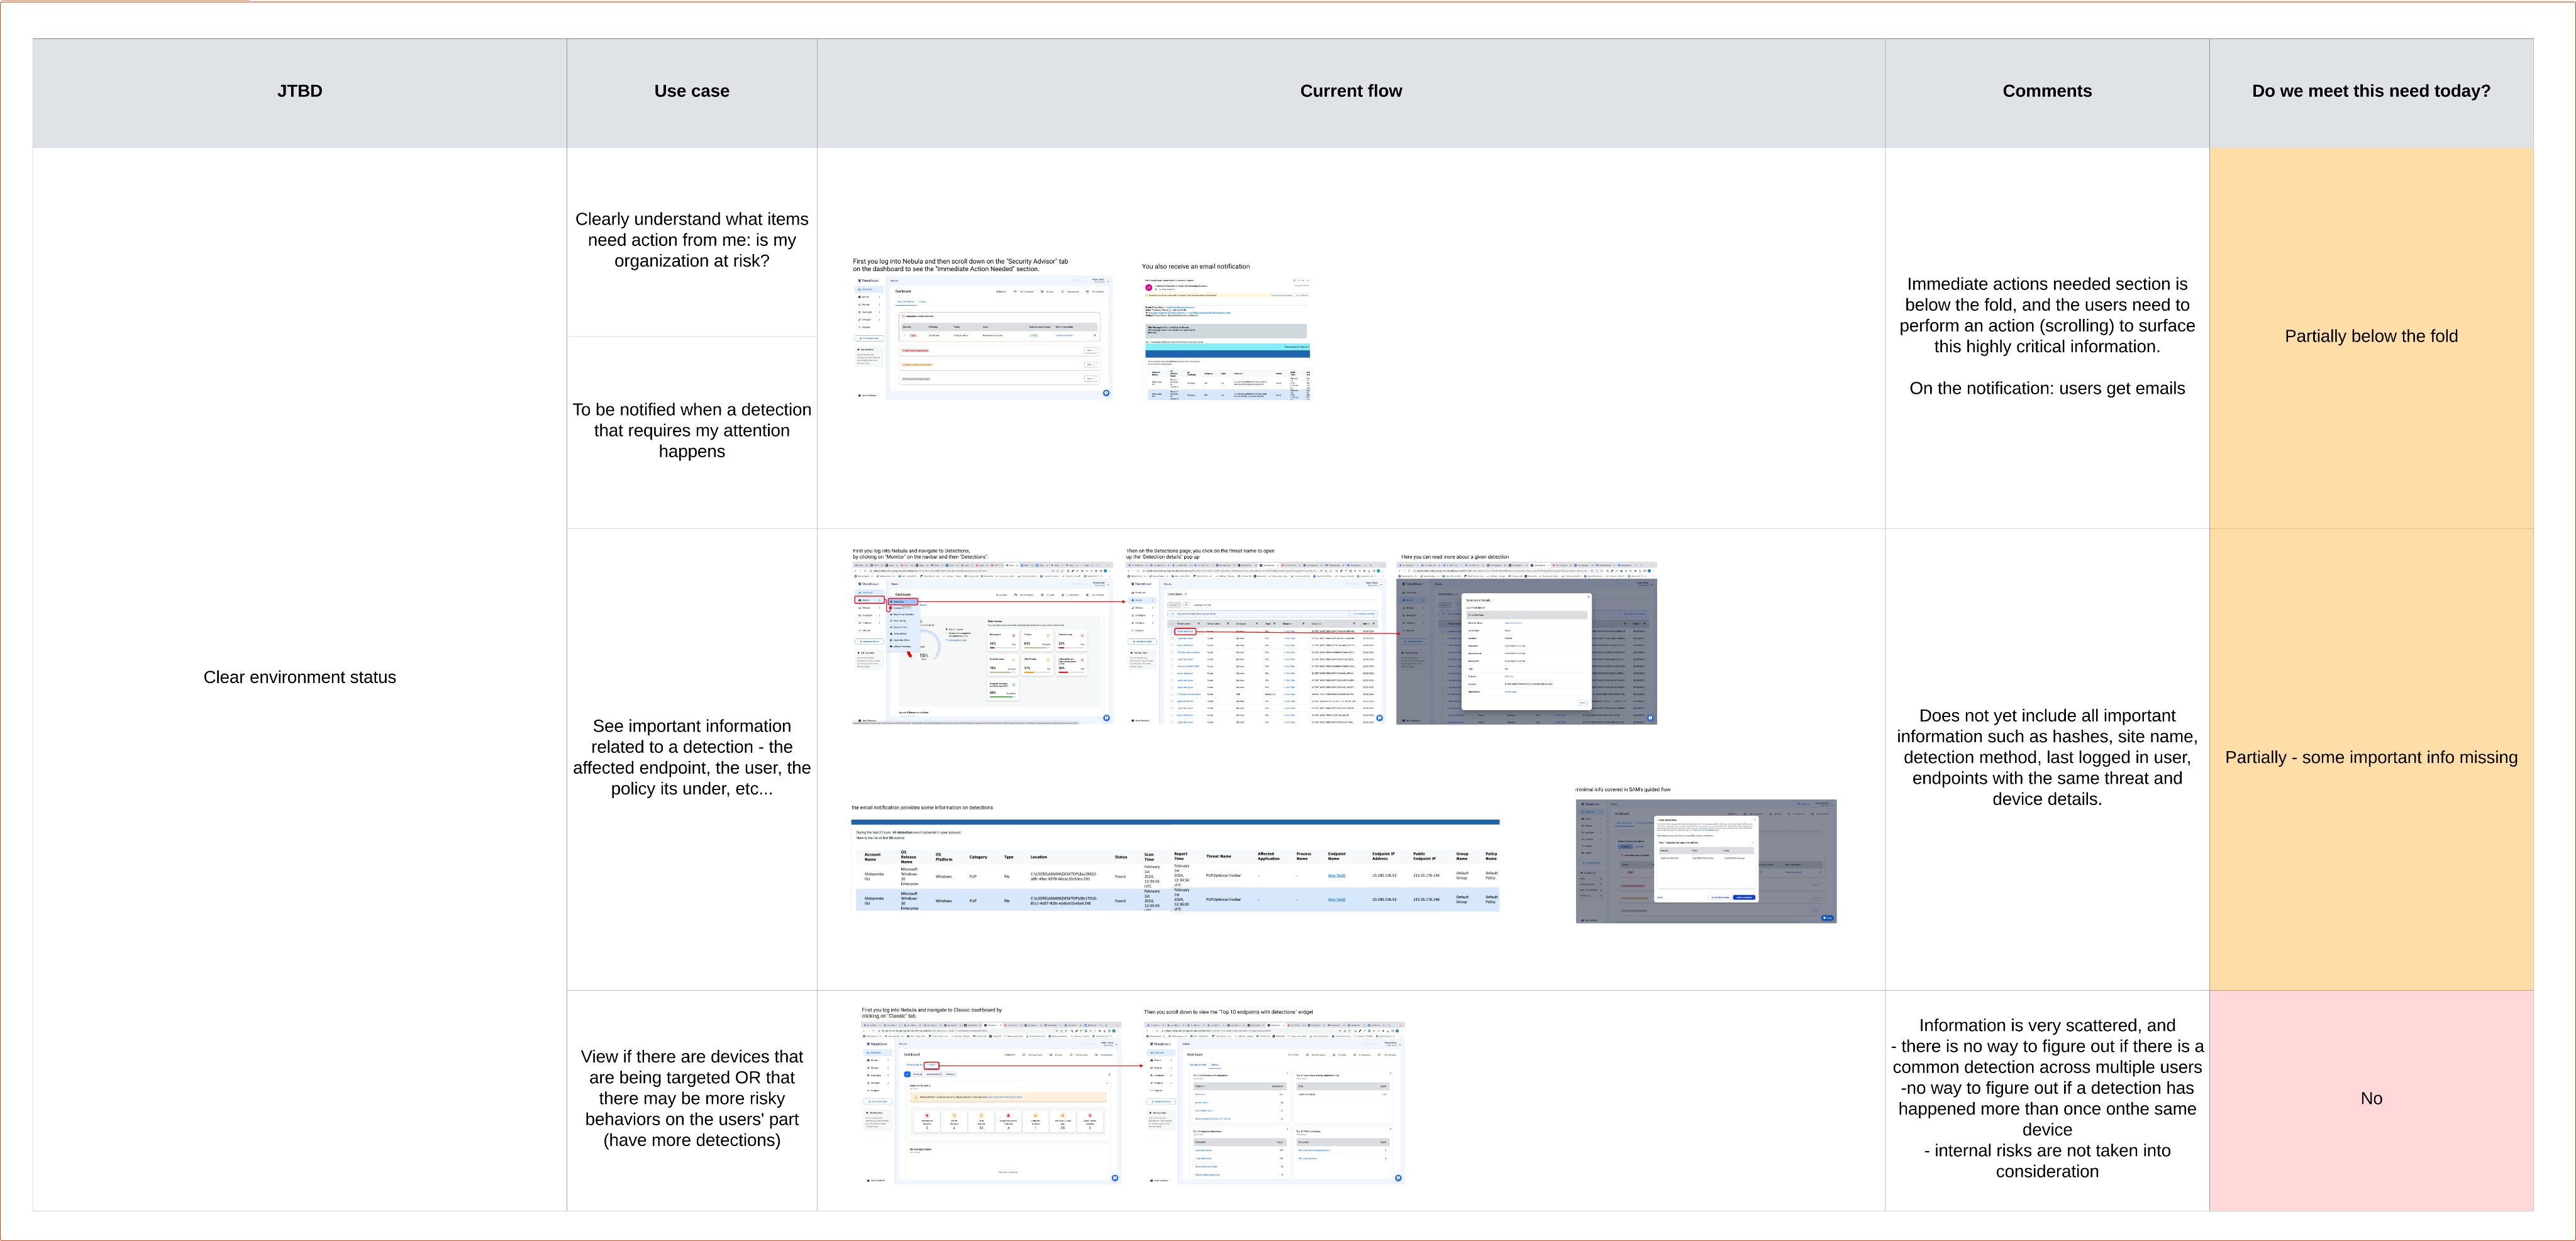This screenshot has width=2576, height=1241.
Task: Select the pink 'No' status cell
Action: tap(2370, 1098)
